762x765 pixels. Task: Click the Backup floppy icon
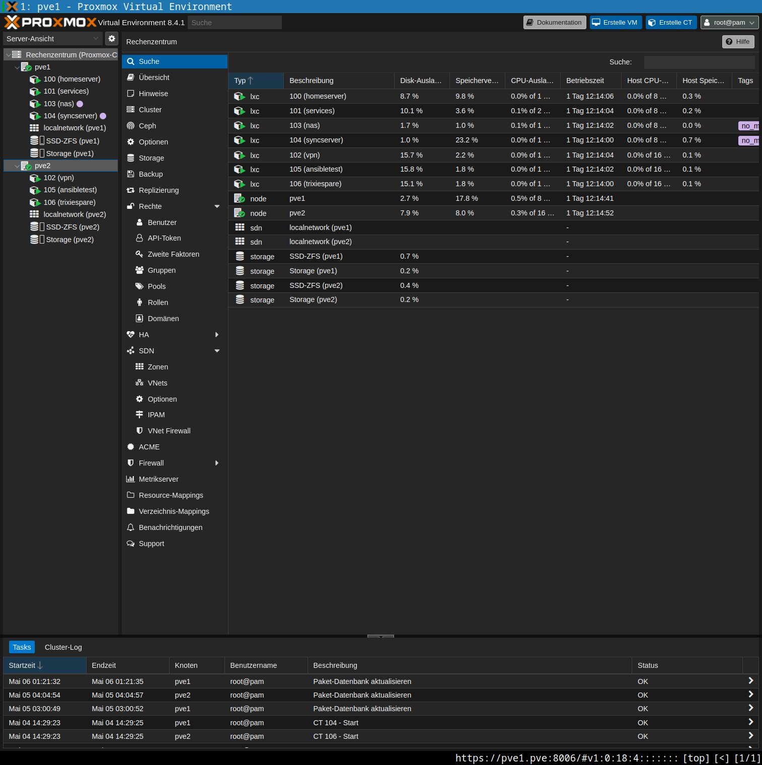(130, 174)
